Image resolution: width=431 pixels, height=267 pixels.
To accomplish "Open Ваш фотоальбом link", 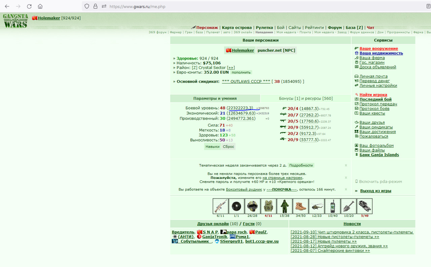I will pos(376,145).
